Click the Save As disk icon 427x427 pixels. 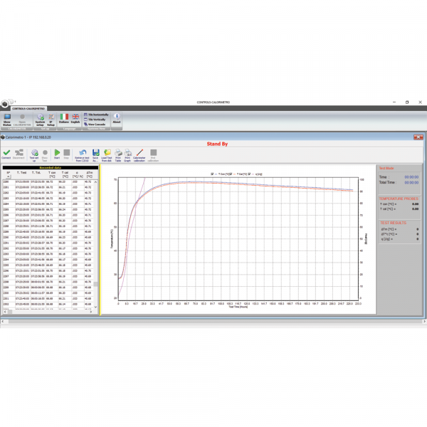click(x=95, y=153)
